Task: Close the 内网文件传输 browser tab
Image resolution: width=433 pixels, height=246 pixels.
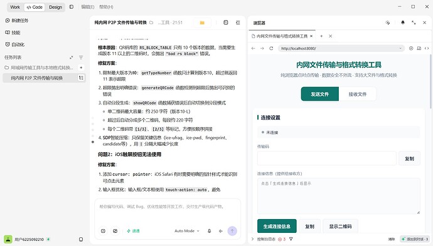Action: click(311, 36)
